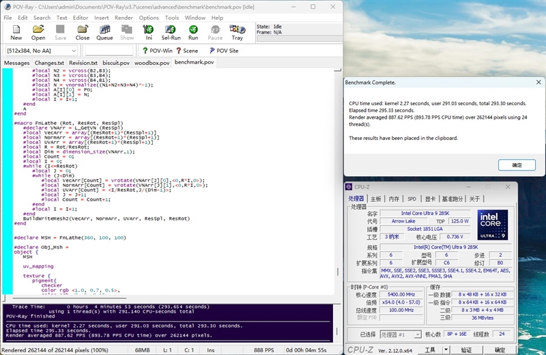The image size is (546, 355).
Task: Click the core count field 8P + 16E
Action: (x=457, y=334)
